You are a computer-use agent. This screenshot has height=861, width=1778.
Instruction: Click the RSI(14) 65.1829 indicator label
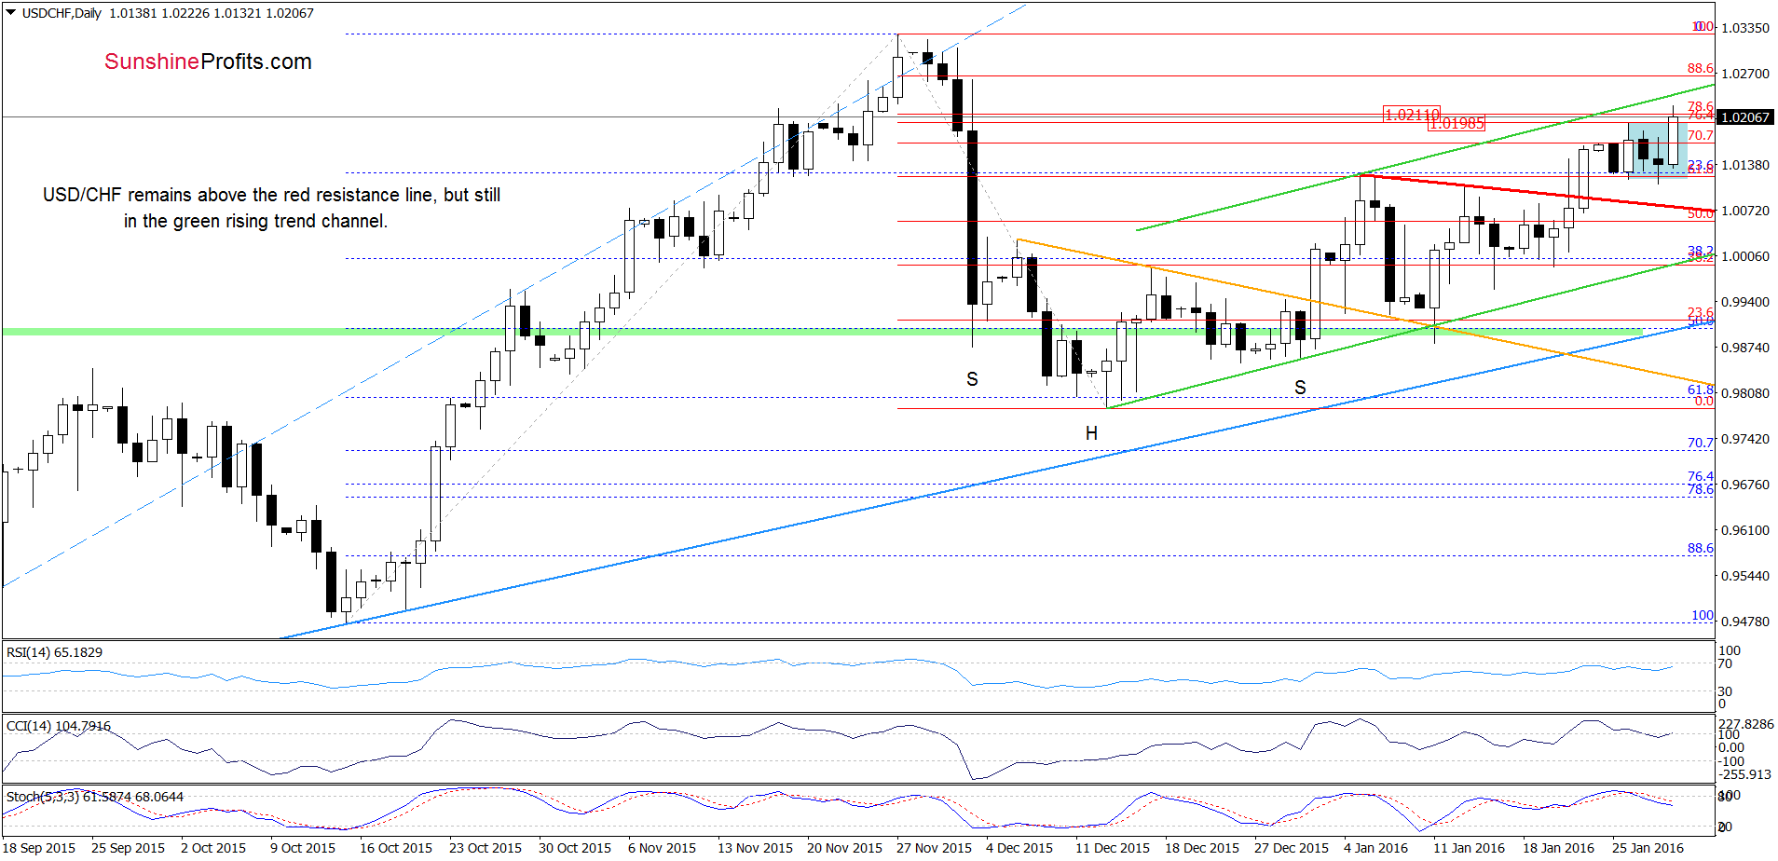54,652
